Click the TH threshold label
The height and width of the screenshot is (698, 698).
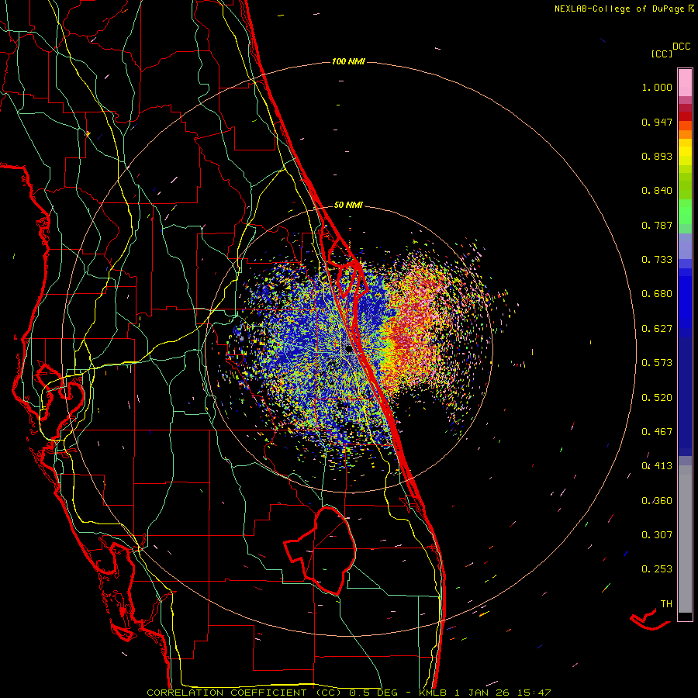point(666,604)
